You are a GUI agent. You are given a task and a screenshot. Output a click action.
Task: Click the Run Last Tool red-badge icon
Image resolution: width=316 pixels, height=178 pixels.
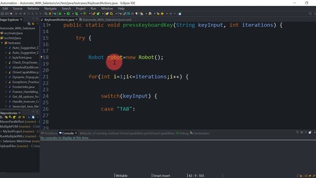pyautogui.click(x=85, y=14)
